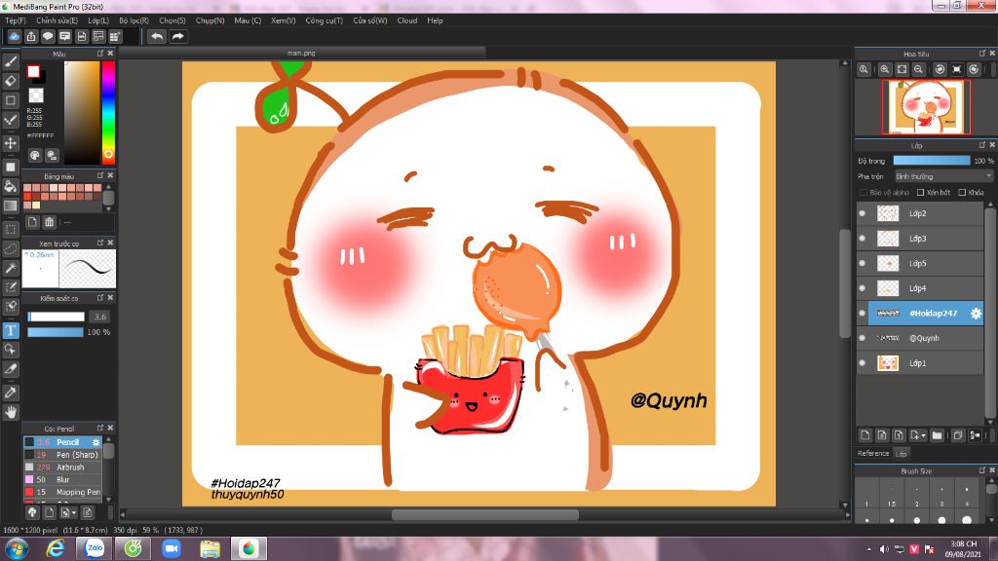
Task: Select the Bucket fill tool
Action: pyautogui.click(x=10, y=186)
